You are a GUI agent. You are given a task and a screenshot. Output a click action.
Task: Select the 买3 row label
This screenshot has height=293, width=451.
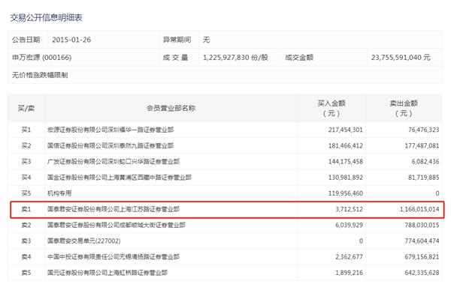[26, 162]
